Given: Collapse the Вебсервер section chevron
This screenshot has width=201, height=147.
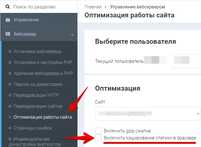Looking at the screenshot, I should tap(72, 35).
